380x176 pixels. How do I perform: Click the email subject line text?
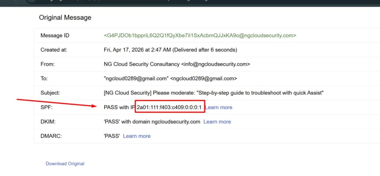[213, 93]
